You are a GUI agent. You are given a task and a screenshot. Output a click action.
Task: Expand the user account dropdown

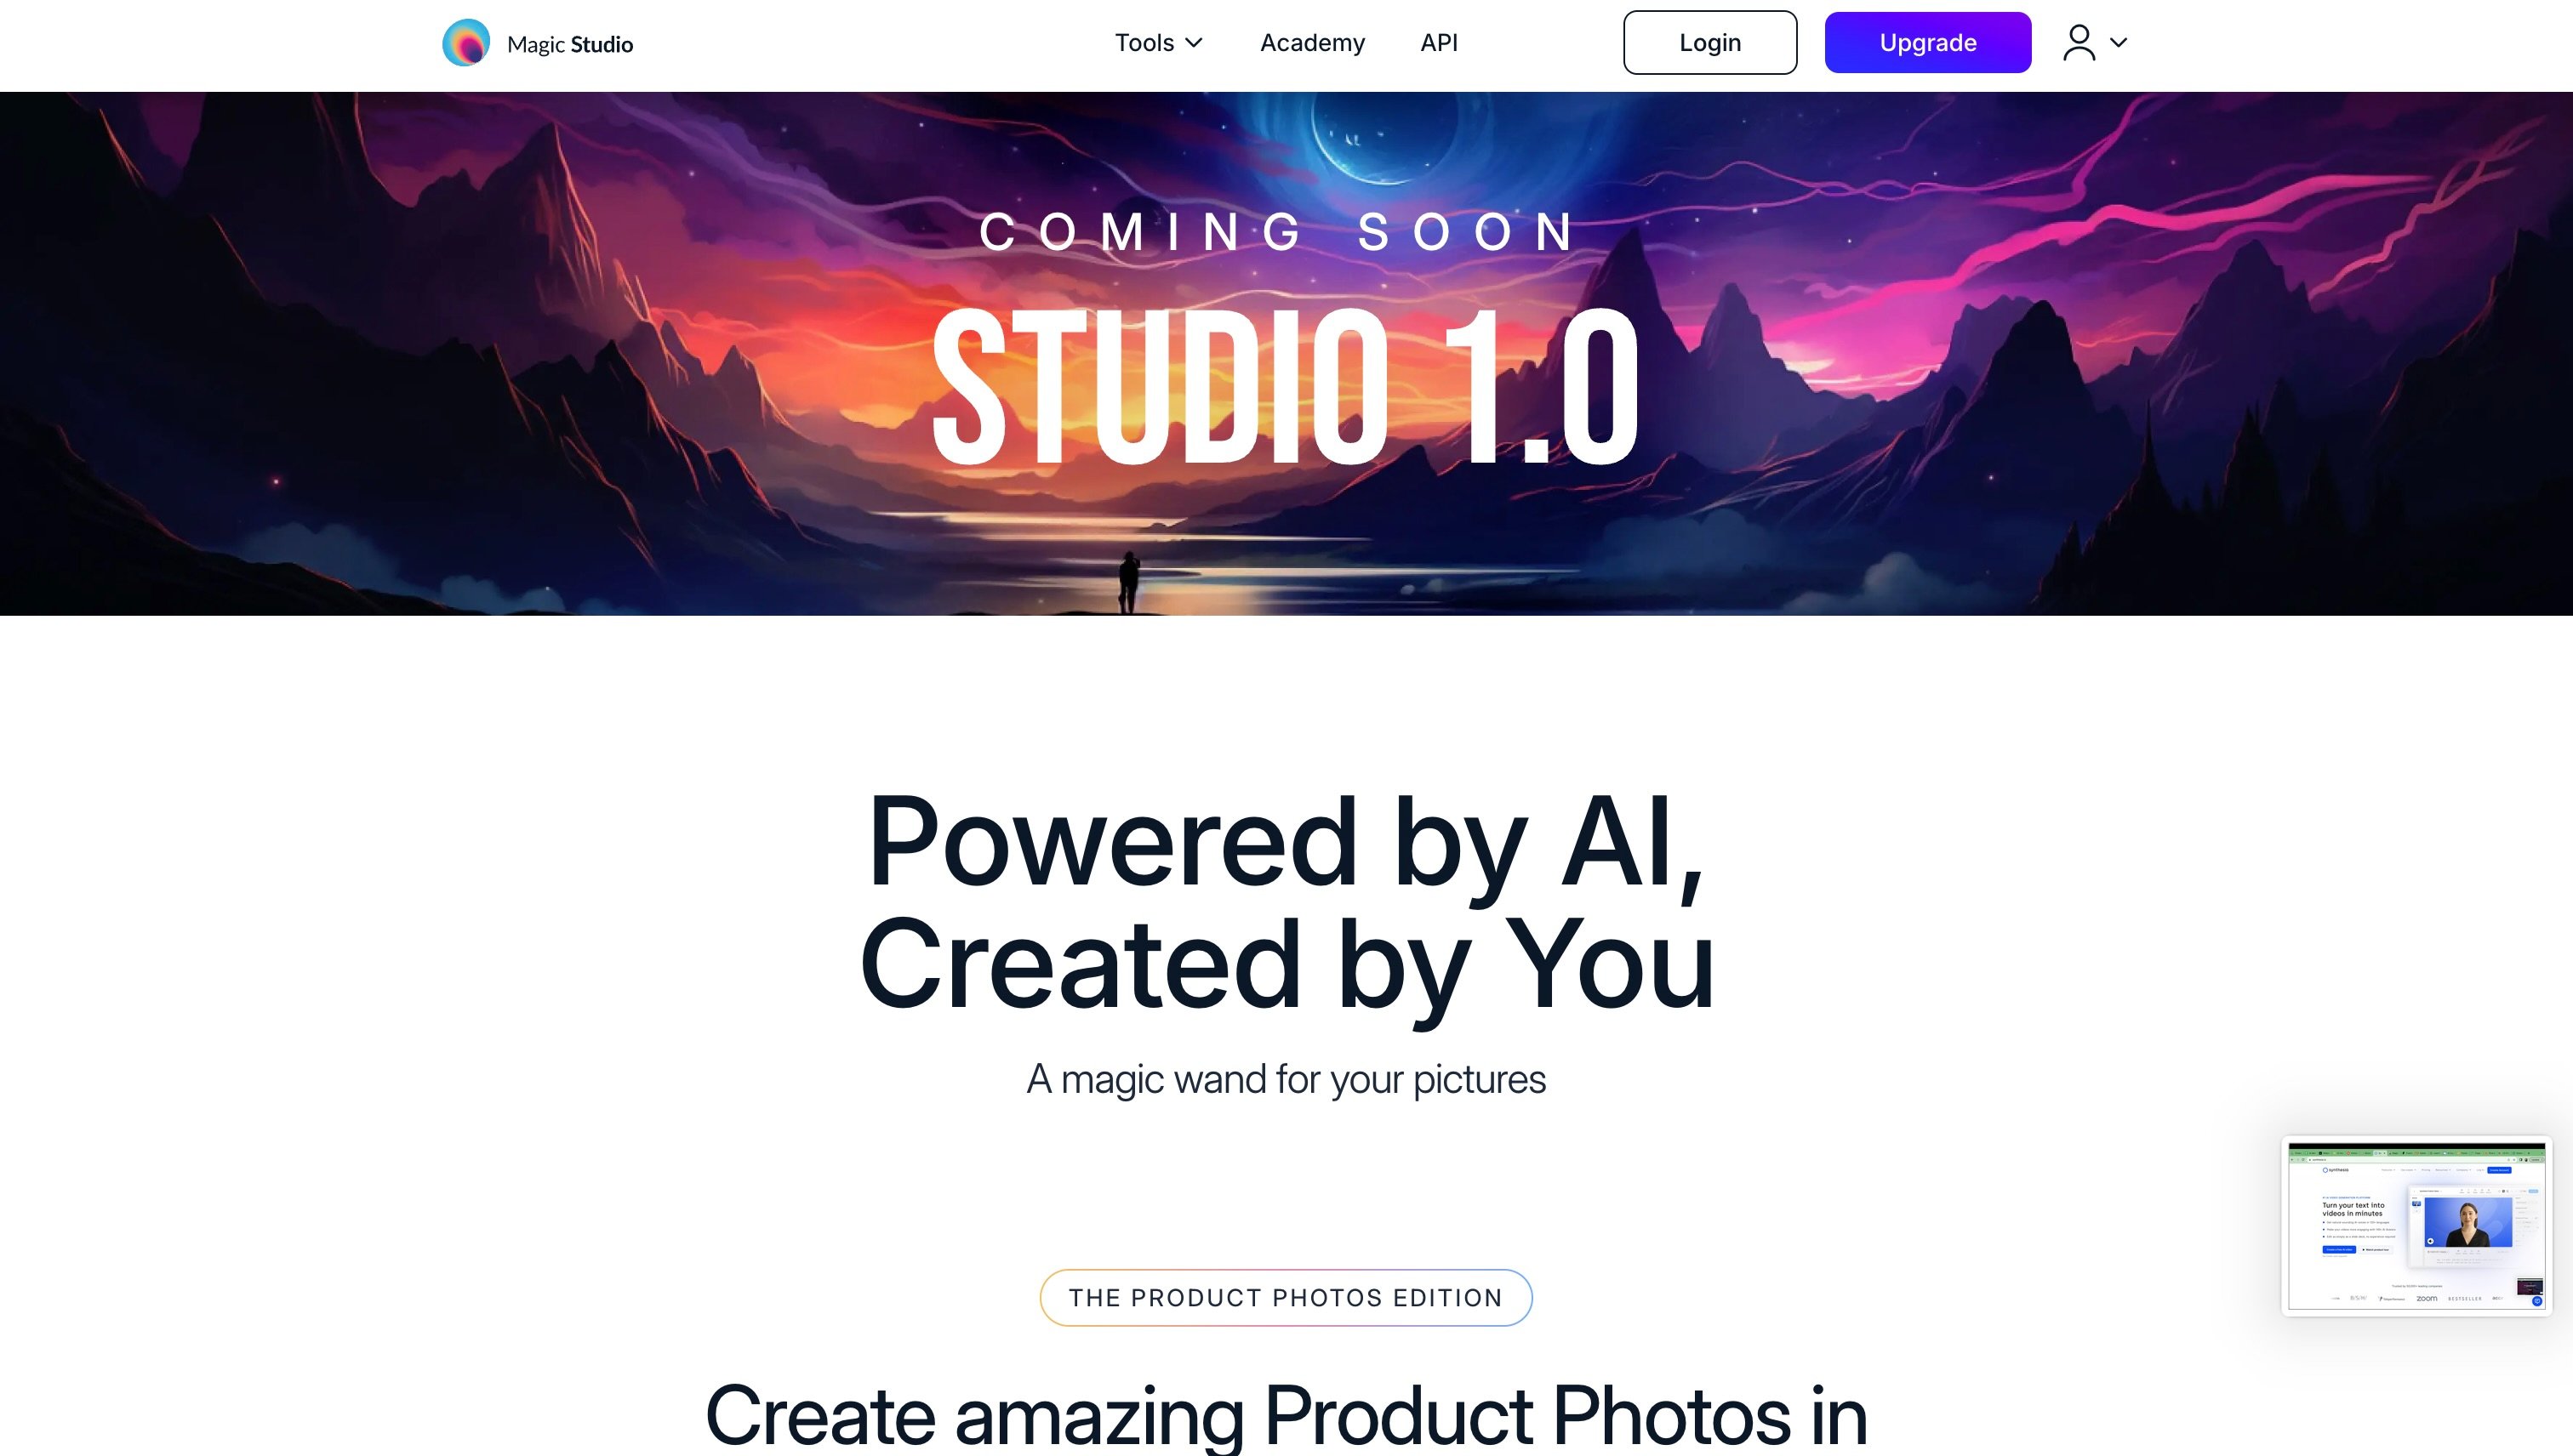2094,43
